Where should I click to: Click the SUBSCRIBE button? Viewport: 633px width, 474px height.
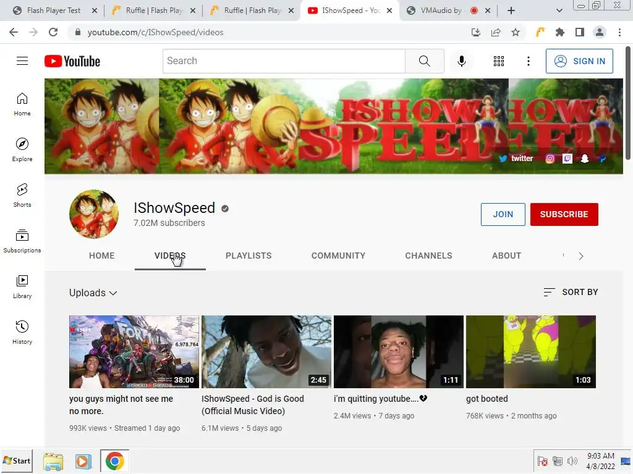click(x=564, y=214)
